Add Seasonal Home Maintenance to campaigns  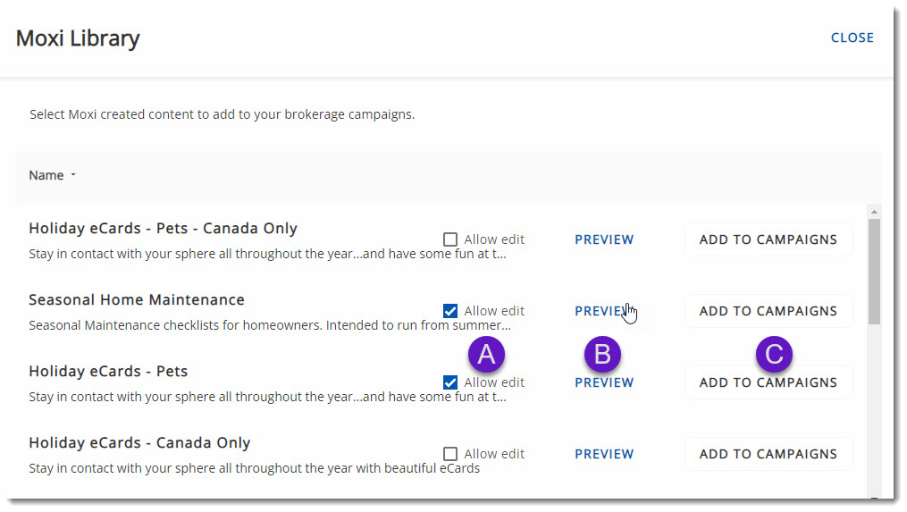(768, 311)
